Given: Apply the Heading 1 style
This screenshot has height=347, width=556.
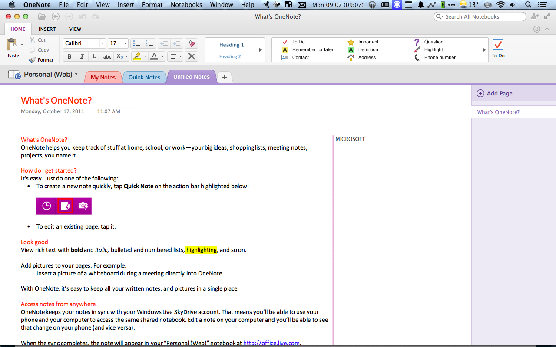Looking at the screenshot, I should tap(232, 45).
